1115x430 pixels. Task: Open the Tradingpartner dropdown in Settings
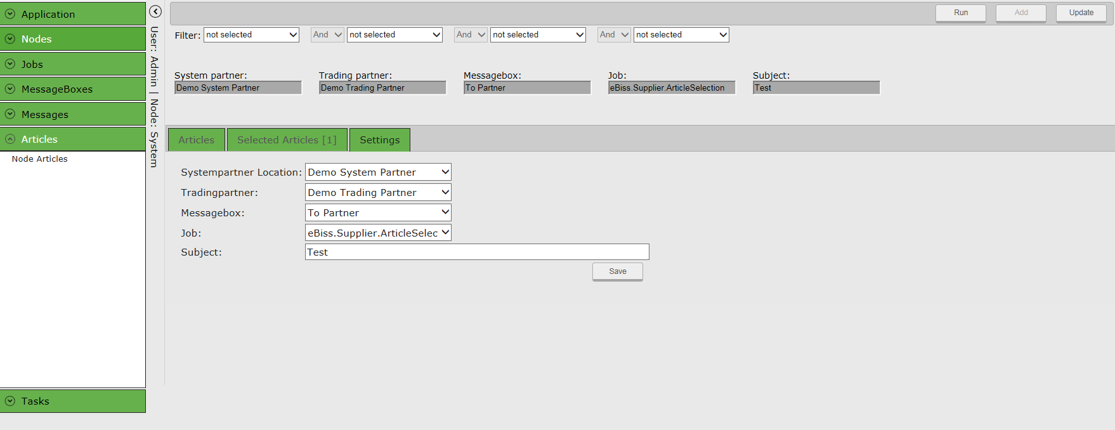pos(378,192)
